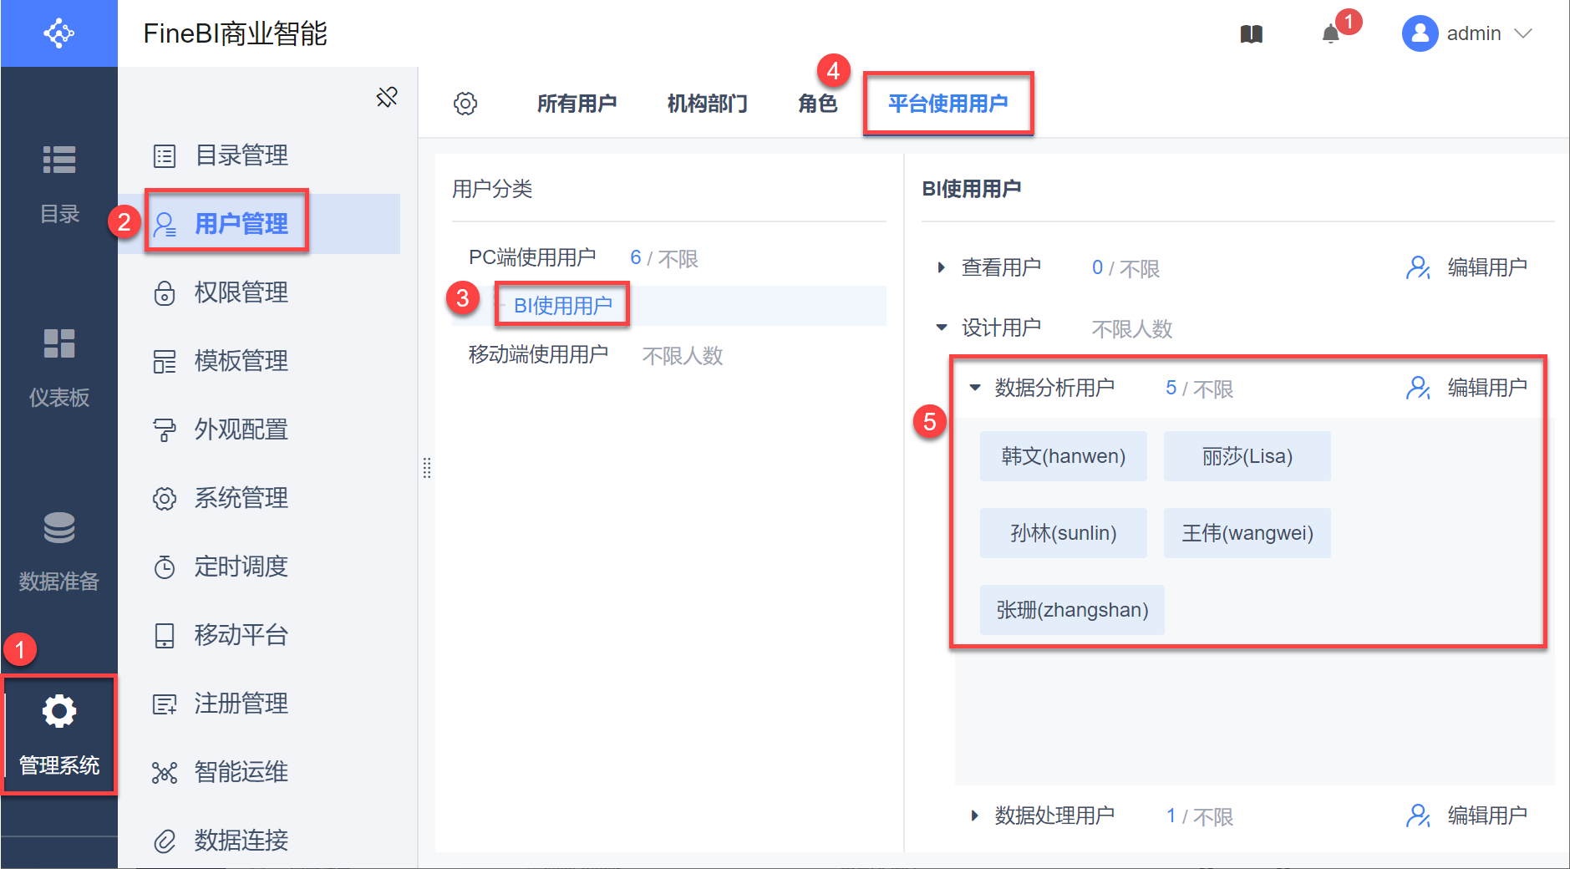Click edit-user icon in 查看用户 row
Viewport: 1570px width, 869px height.
tap(1418, 267)
